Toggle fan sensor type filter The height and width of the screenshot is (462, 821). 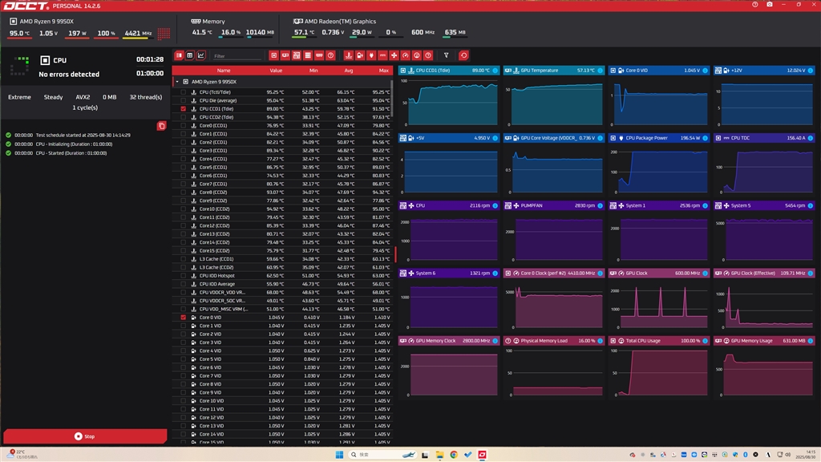coord(394,55)
